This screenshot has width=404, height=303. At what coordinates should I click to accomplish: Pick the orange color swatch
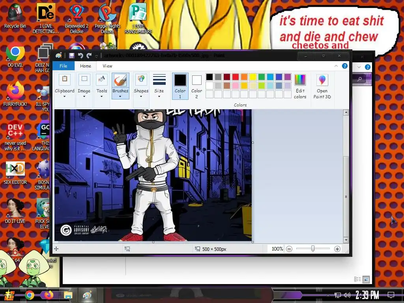tap(244, 77)
